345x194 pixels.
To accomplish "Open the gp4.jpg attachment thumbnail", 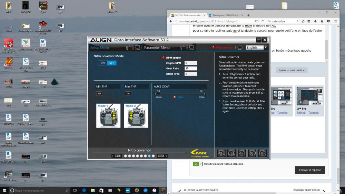I will [x=309, y=96].
